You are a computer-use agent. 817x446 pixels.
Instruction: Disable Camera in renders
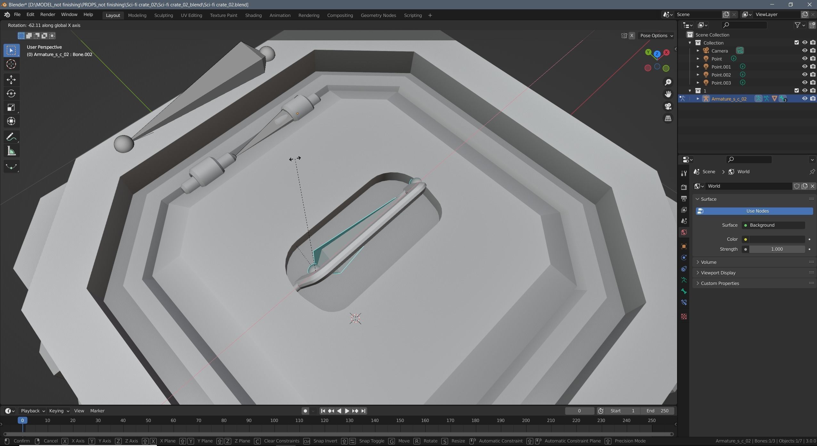[x=813, y=51]
